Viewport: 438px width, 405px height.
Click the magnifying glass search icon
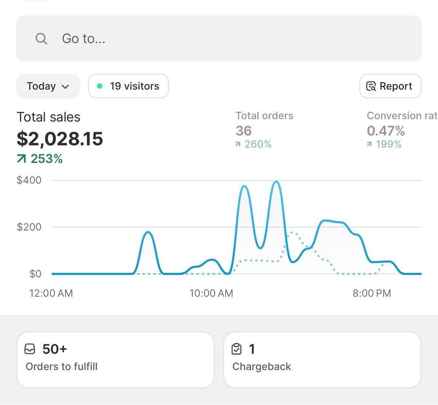(41, 38)
